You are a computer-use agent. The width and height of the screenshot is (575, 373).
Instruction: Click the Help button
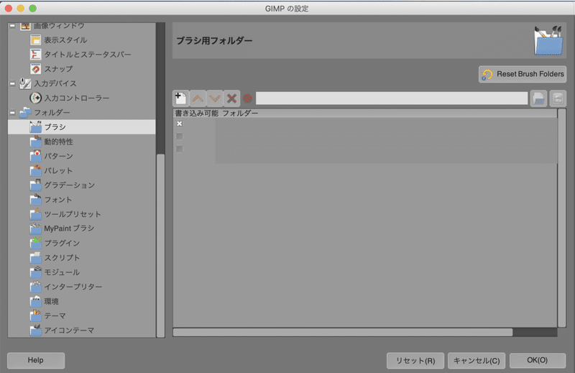(x=35, y=361)
